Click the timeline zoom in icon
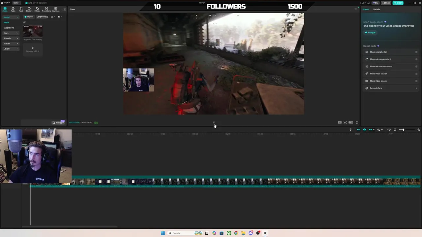The image size is (422, 237). pos(419,130)
